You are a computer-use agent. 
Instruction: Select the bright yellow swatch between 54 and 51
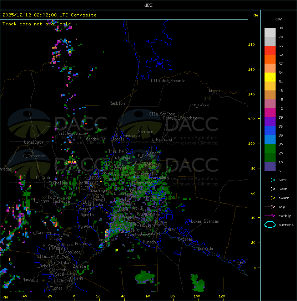(x=270, y=77)
